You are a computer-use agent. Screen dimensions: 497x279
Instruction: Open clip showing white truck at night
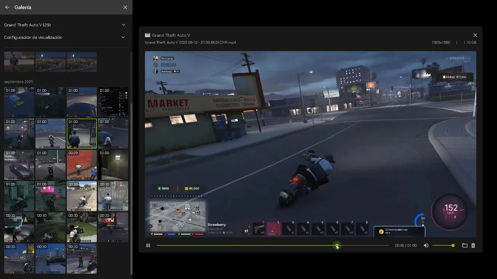(x=19, y=227)
